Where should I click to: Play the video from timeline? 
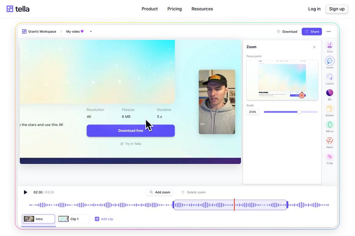[x=26, y=192]
